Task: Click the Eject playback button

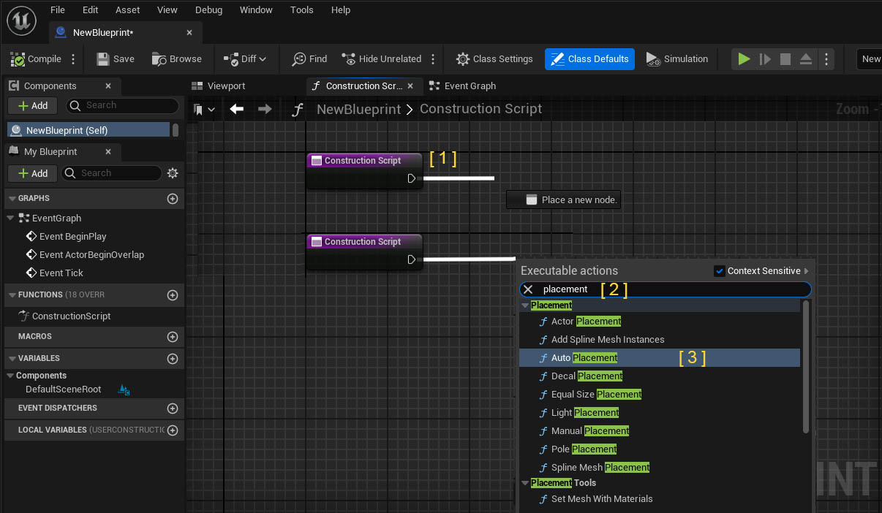Action: tap(806, 59)
